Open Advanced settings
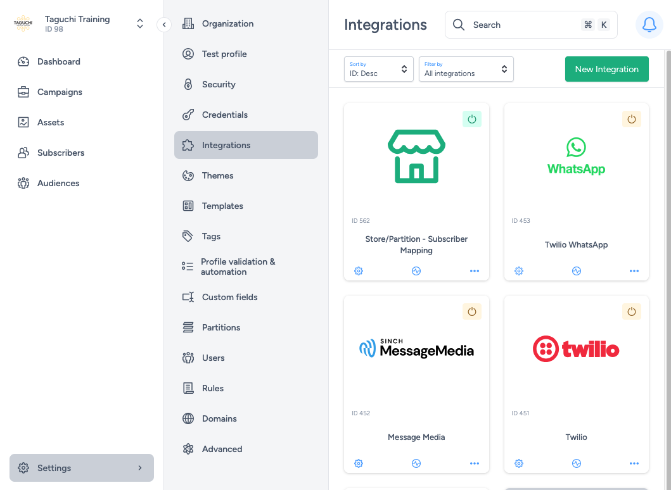This screenshot has height=490, width=671. [246, 448]
